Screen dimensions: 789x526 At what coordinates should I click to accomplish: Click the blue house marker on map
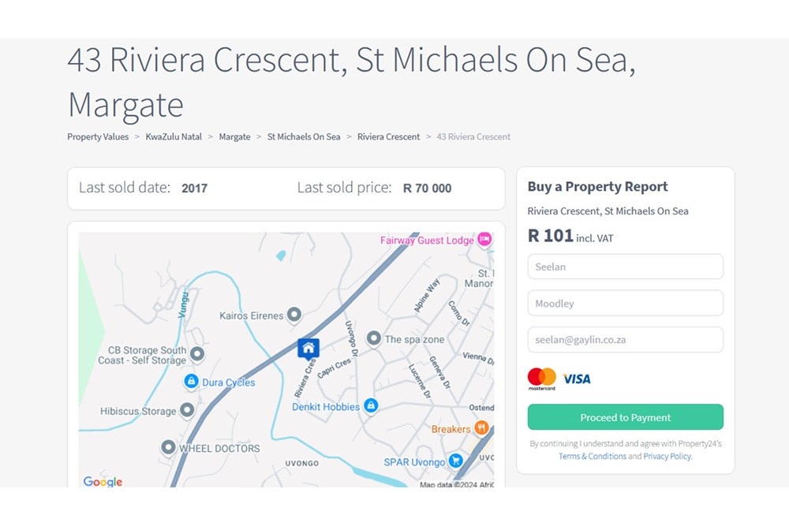click(x=308, y=348)
